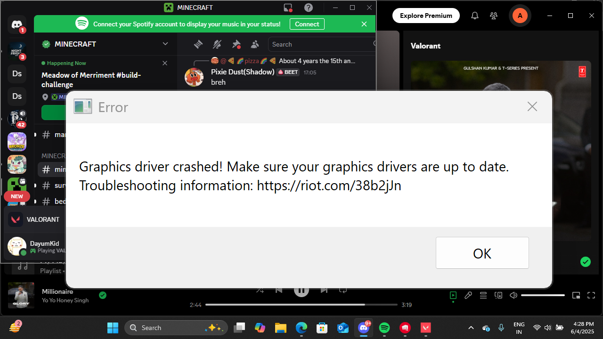
Task: Open Spotify Friend Activity icon
Action: (494, 16)
